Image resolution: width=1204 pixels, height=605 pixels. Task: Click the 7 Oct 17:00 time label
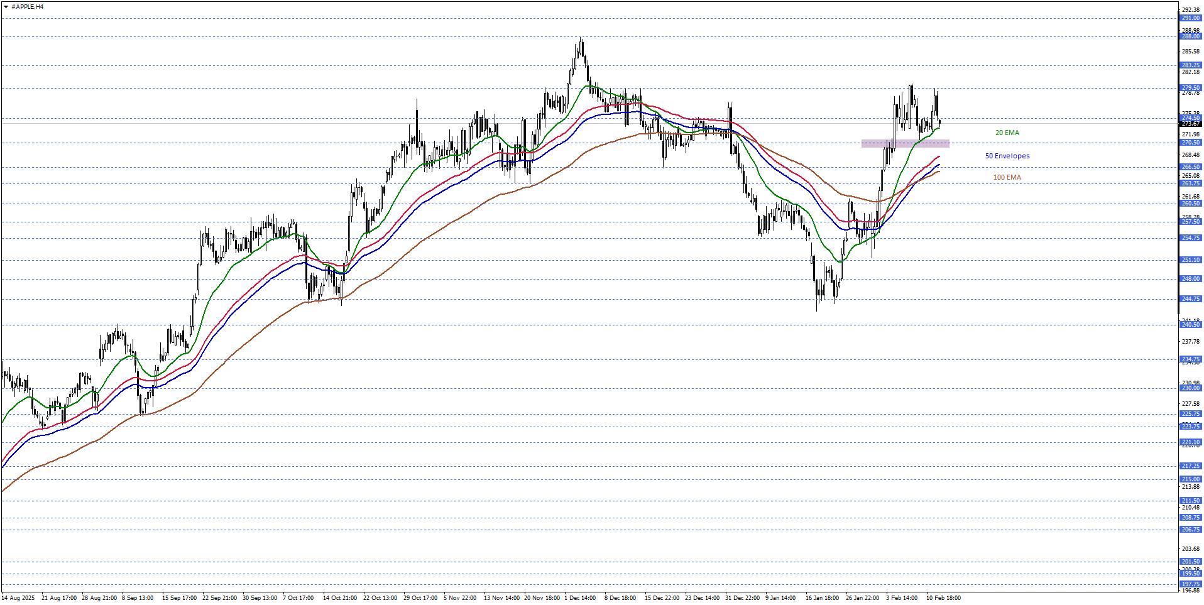click(x=298, y=598)
